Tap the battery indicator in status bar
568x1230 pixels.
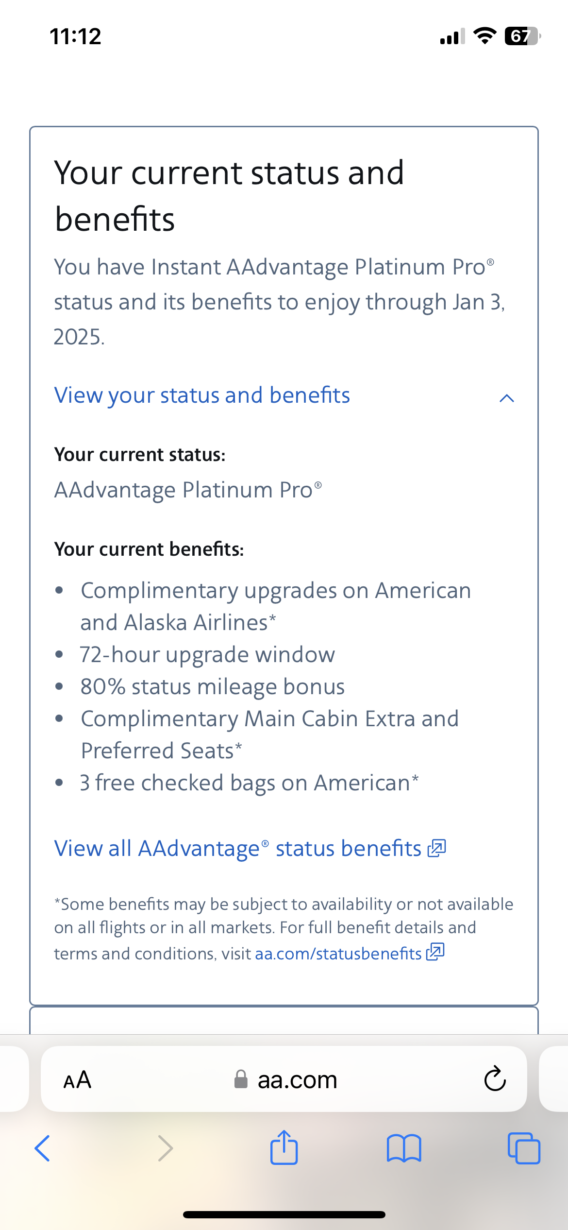(522, 36)
